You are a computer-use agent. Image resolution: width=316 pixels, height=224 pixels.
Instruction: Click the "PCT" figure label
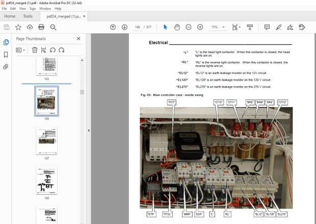[x=171, y=103]
